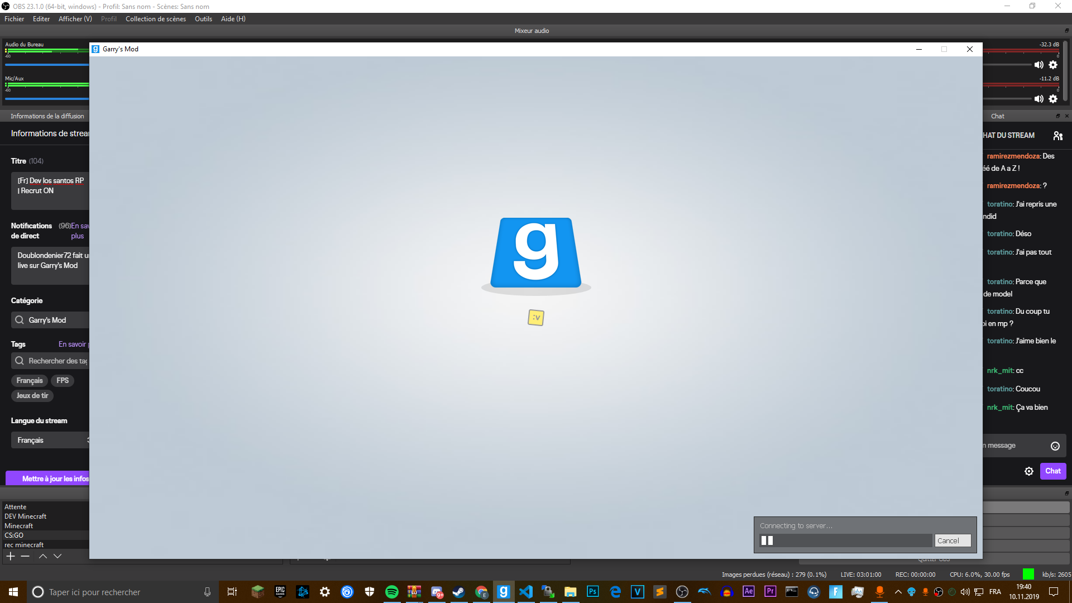Viewport: 1072px width, 603px height.
Task: Select the DEV Minecraft scene
Action: click(25, 516)
